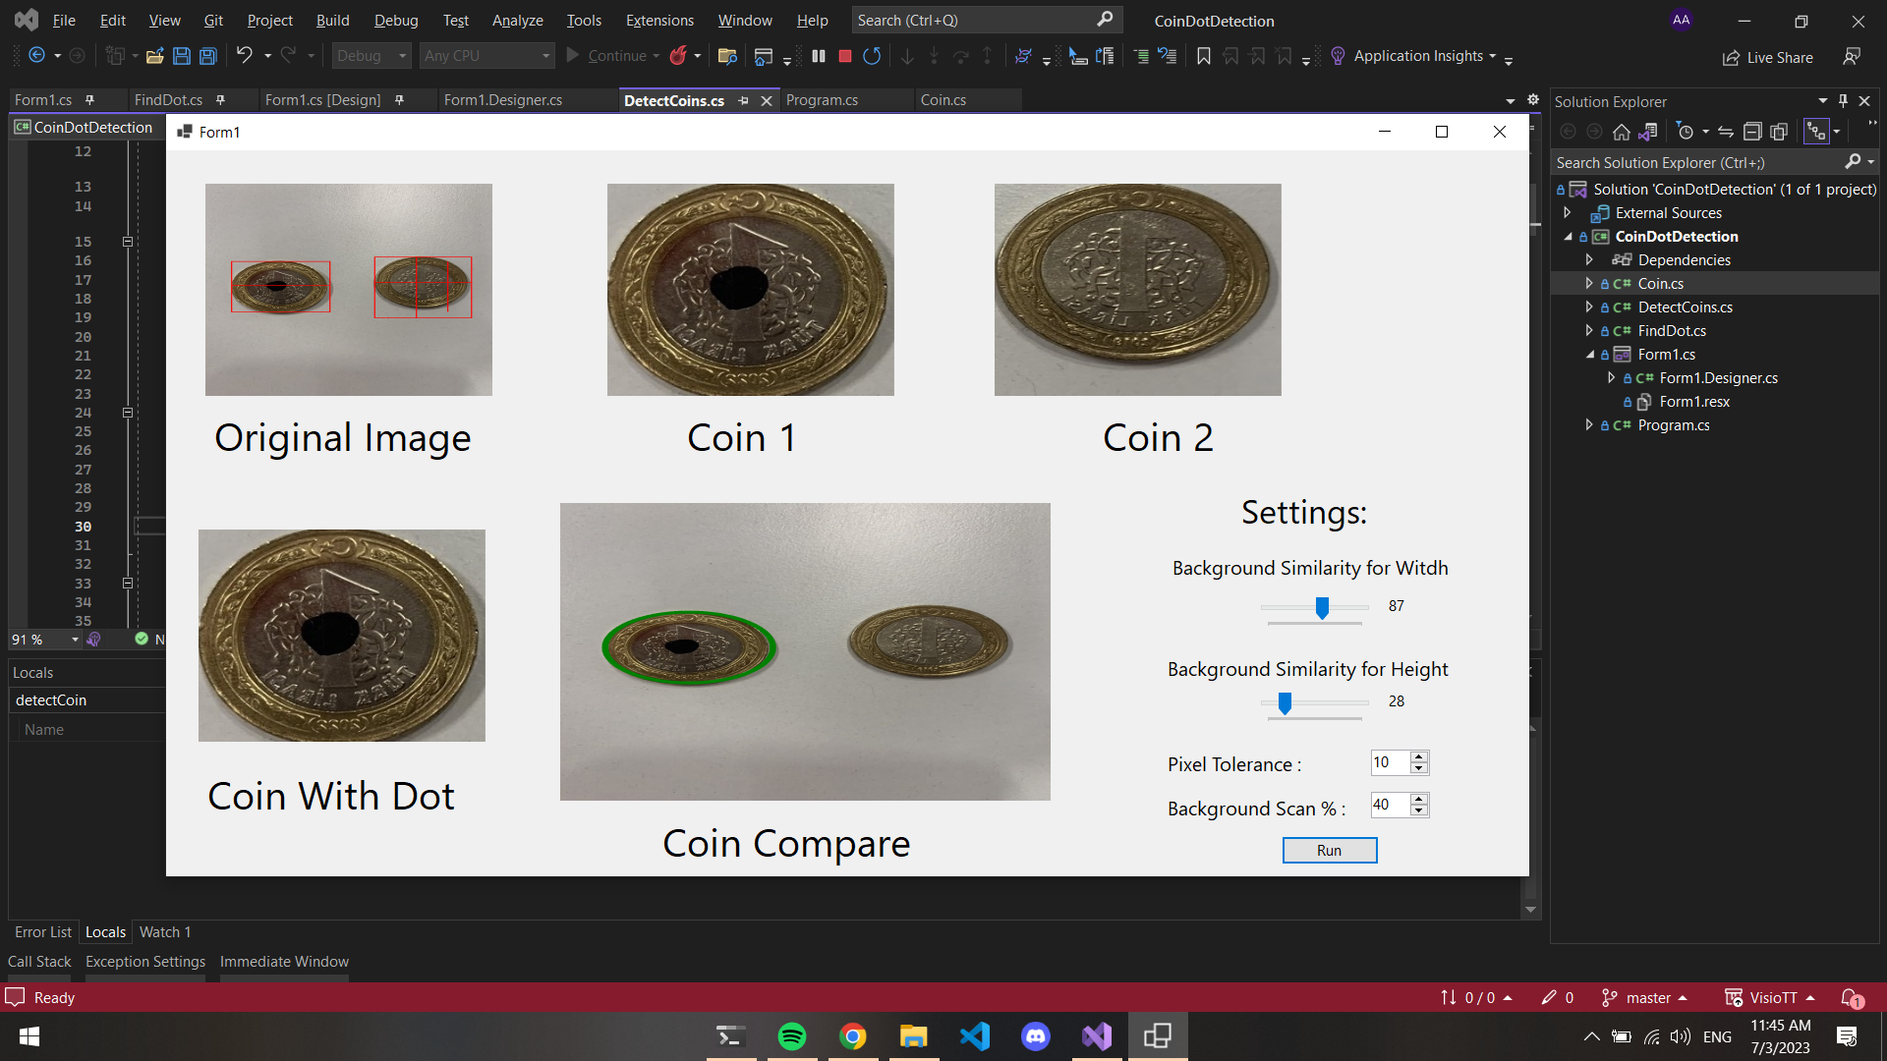
Task: Click the Save All icon in toolbar
Action: point(208,56)
